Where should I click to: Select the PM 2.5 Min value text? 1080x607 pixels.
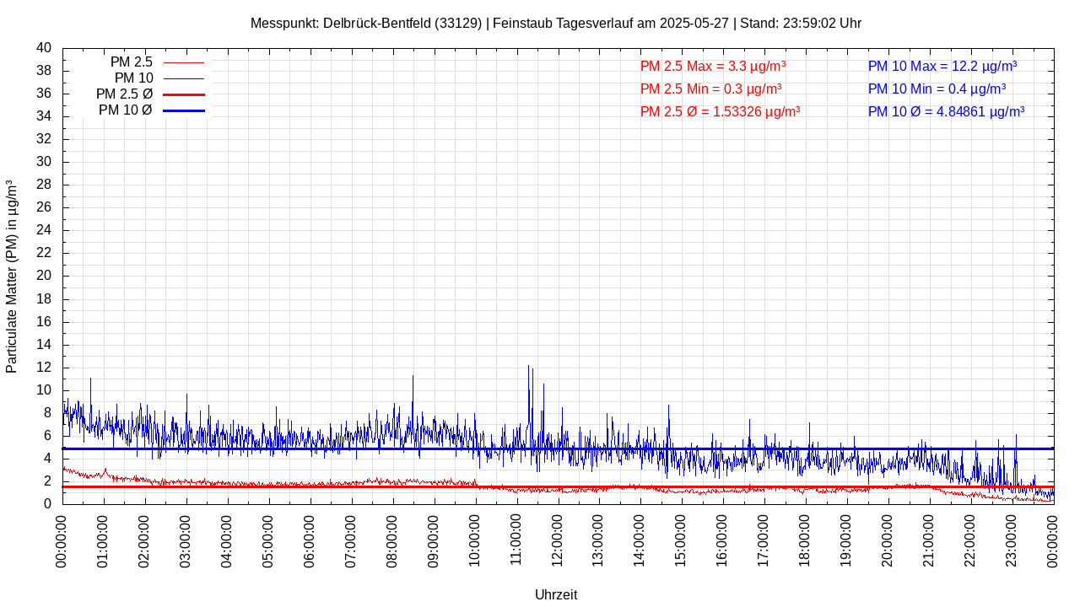pyautogui.click(x=710, y=89)
